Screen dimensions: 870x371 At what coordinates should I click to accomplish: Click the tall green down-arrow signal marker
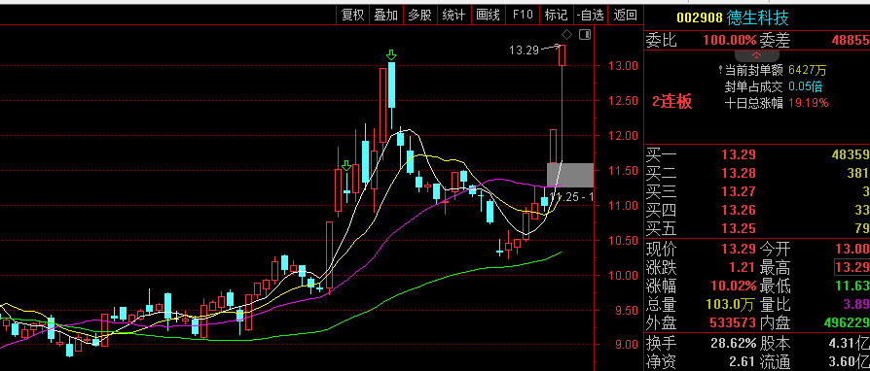(392, 54)
